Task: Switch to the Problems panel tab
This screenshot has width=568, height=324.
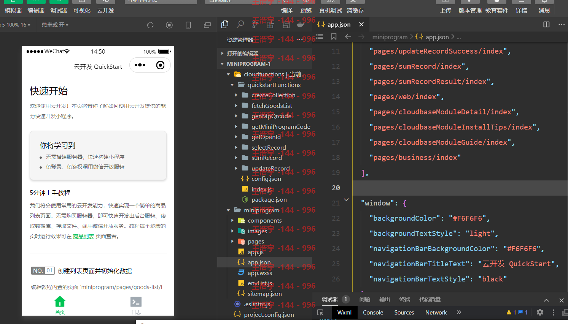Action: (x=364, y=299)
